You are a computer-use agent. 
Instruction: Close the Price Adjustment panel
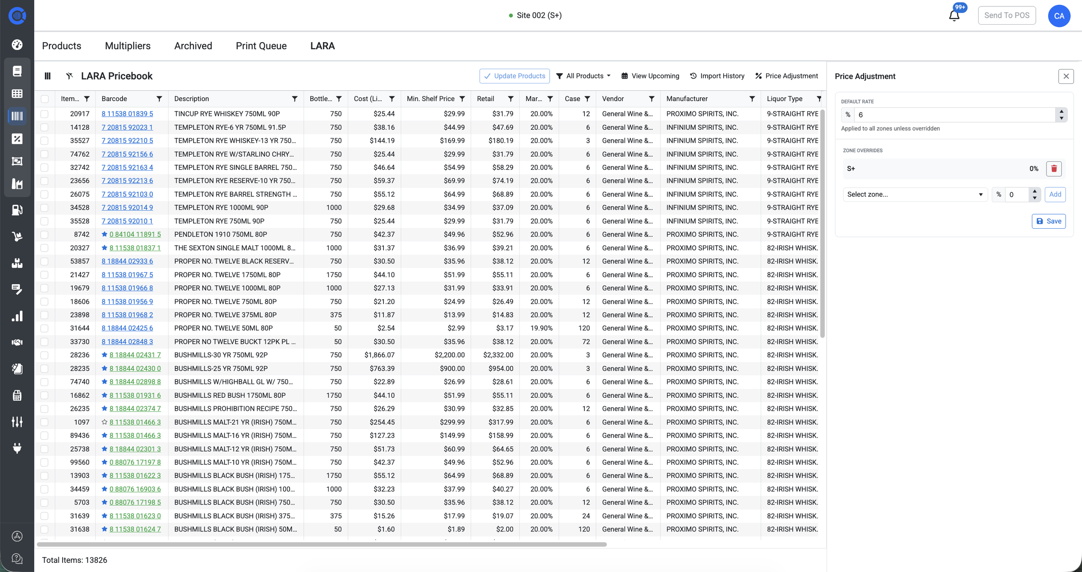pyautogui.click(x=1066, y=76)
